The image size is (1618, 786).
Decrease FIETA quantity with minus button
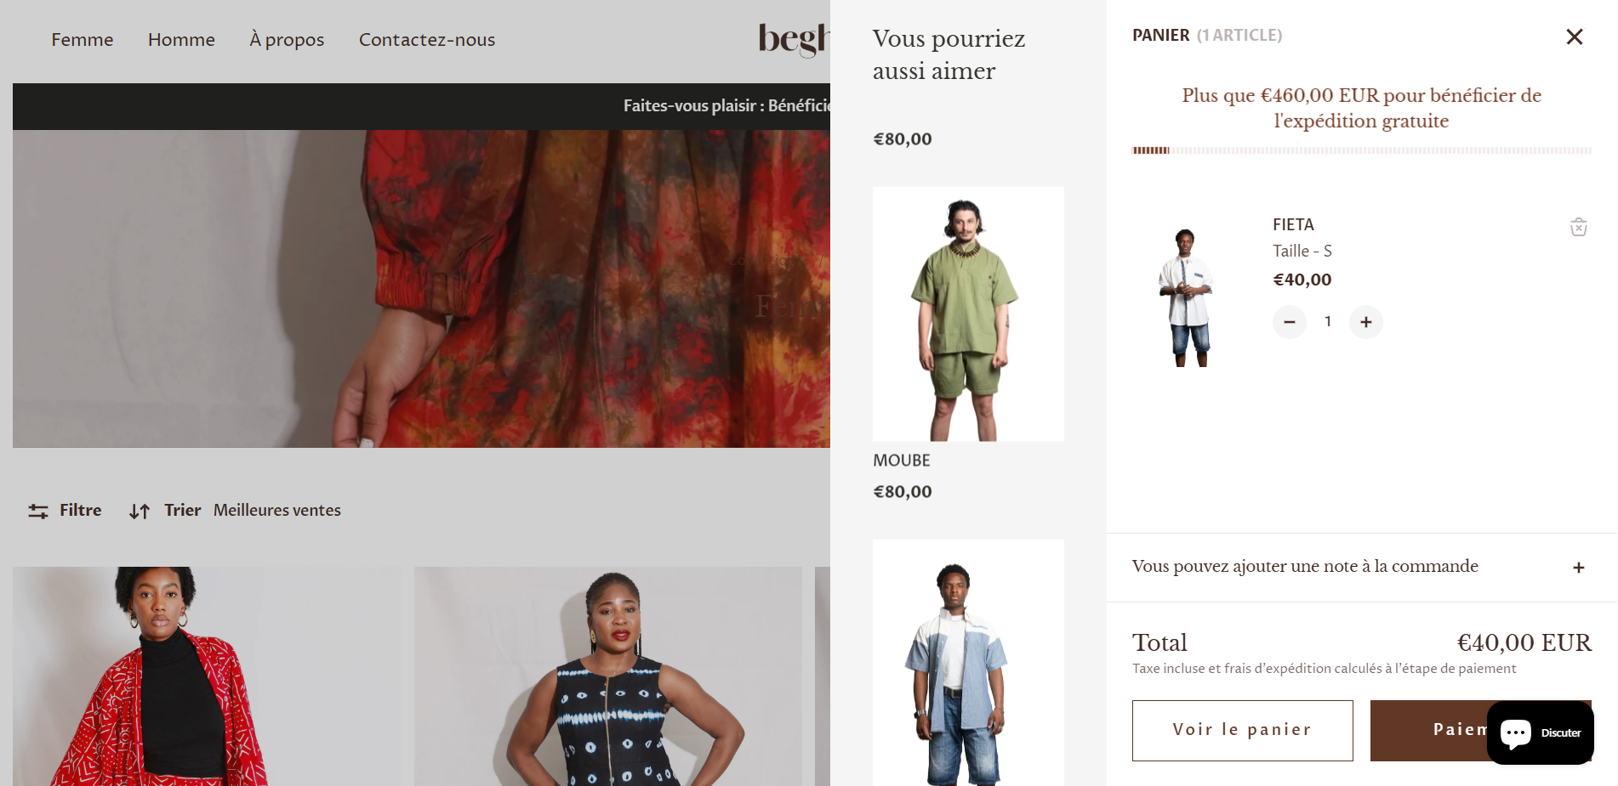pos(1290,322)
